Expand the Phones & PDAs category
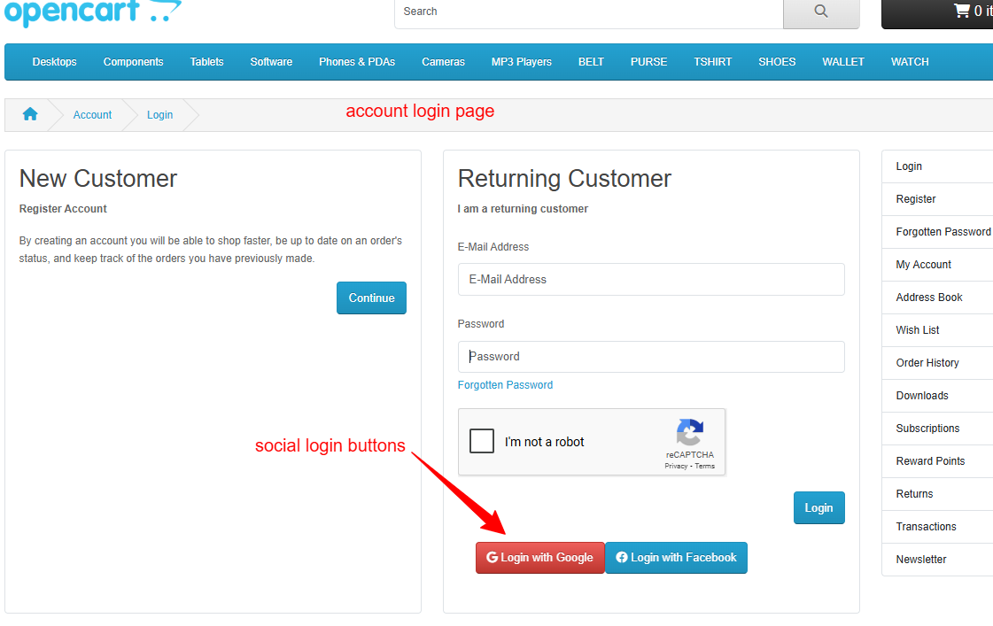 (x=357, y=62)
